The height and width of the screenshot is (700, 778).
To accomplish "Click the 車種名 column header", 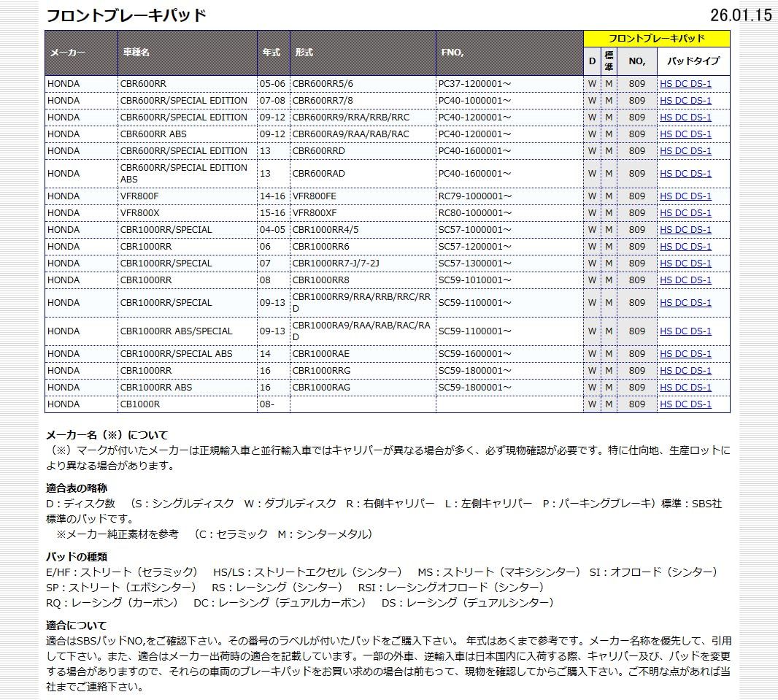I will pyautogui.click(x=188, y=53).
